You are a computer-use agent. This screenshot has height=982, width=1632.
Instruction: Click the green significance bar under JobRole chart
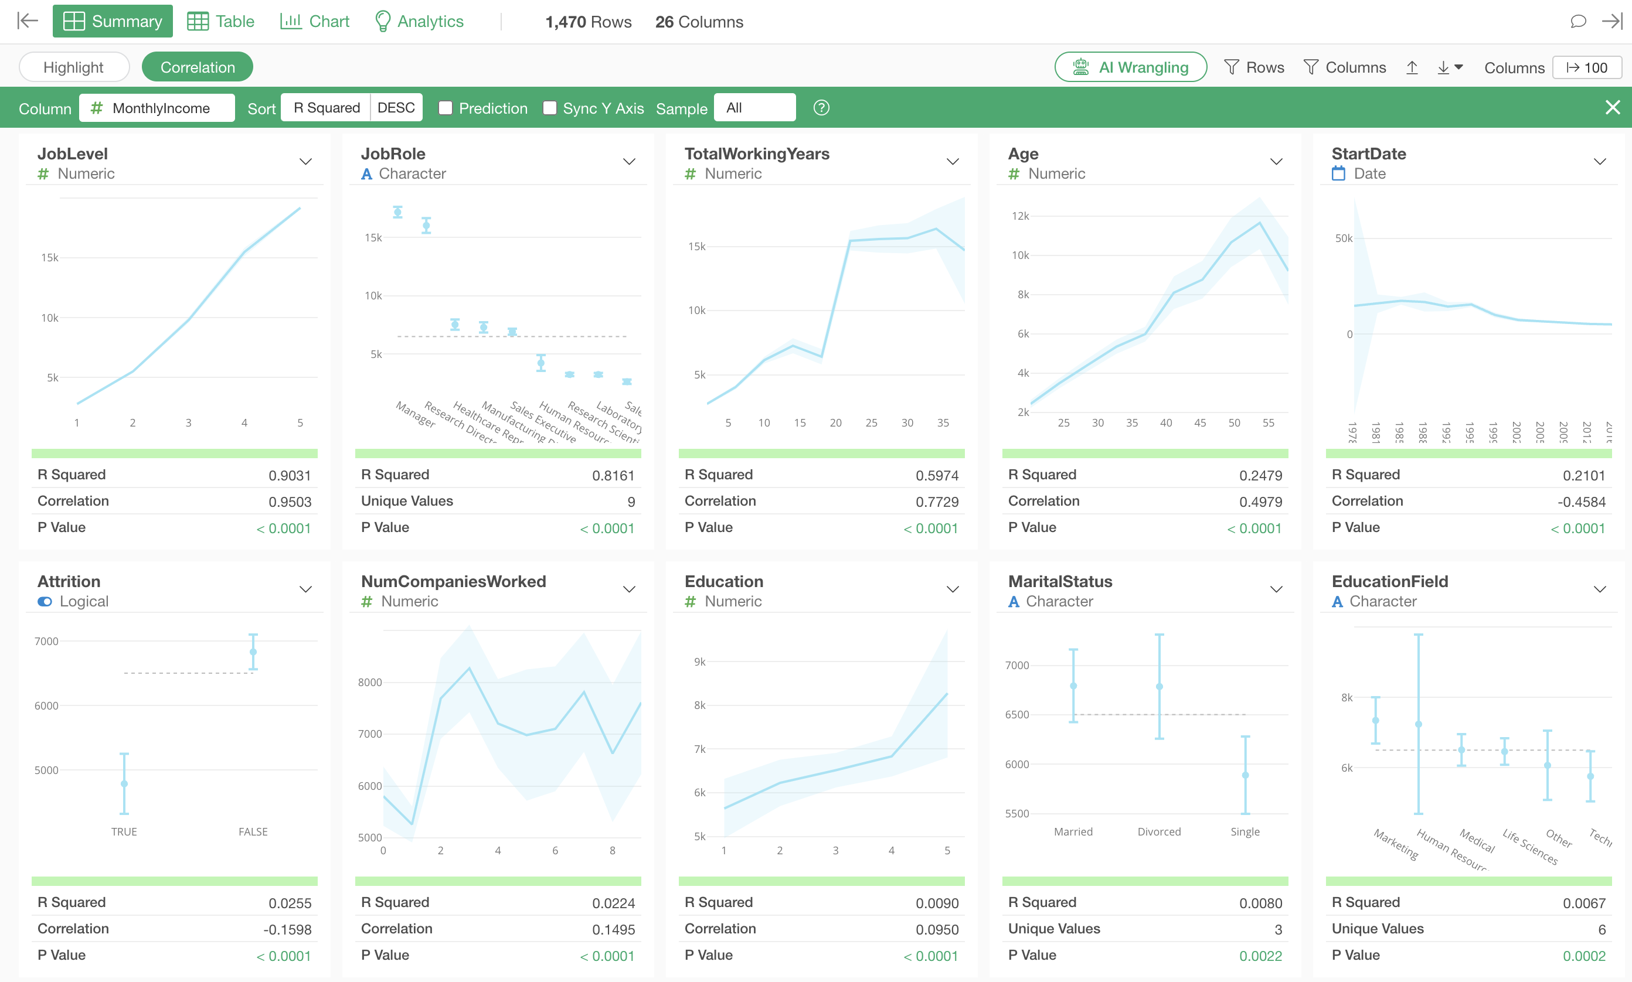[498, 454]
